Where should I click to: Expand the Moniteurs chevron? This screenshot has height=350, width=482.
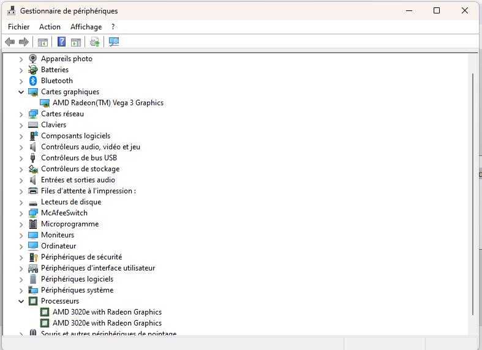click(21, 236)
